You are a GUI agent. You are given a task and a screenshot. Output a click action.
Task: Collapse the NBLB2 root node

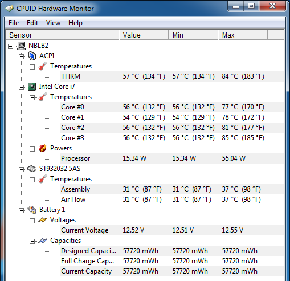pyautogui.click(x=11, y=46)
